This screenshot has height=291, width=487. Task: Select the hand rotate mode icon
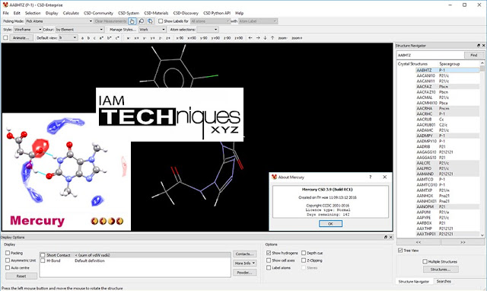coord(132,21)
